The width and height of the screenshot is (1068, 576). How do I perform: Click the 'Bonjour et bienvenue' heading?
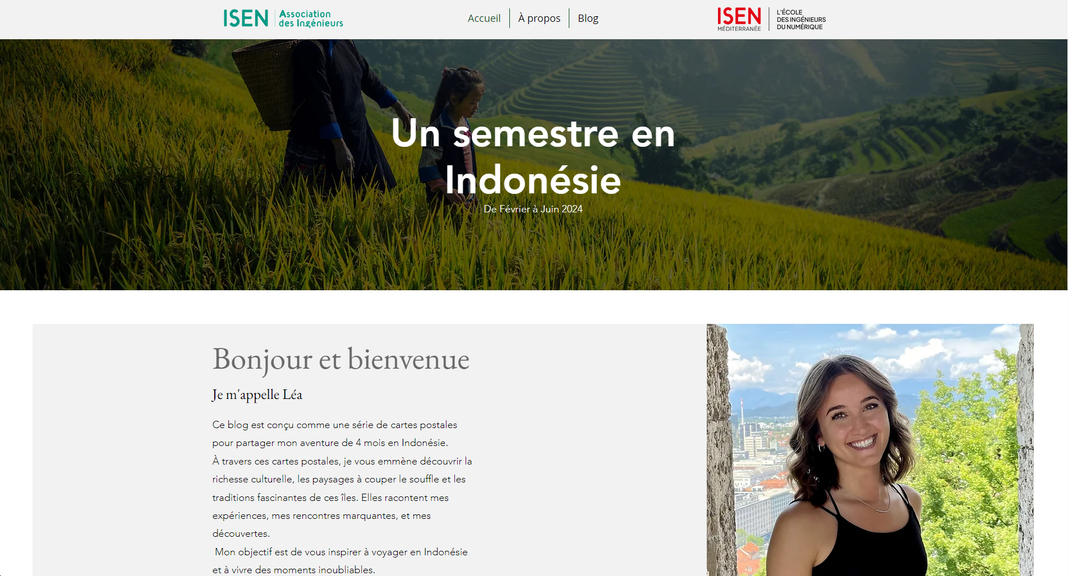click(x=340, y=359)
